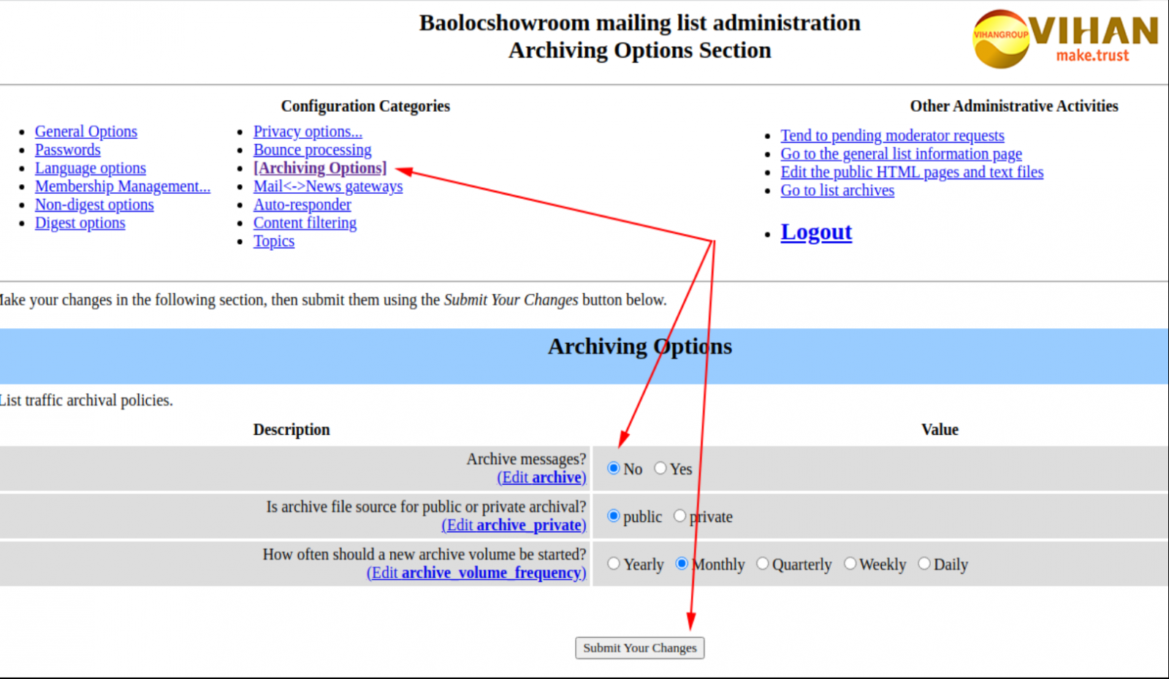Open Privacy options category
The width and height of the screenshot is (1169, 679).
point(307,132)
